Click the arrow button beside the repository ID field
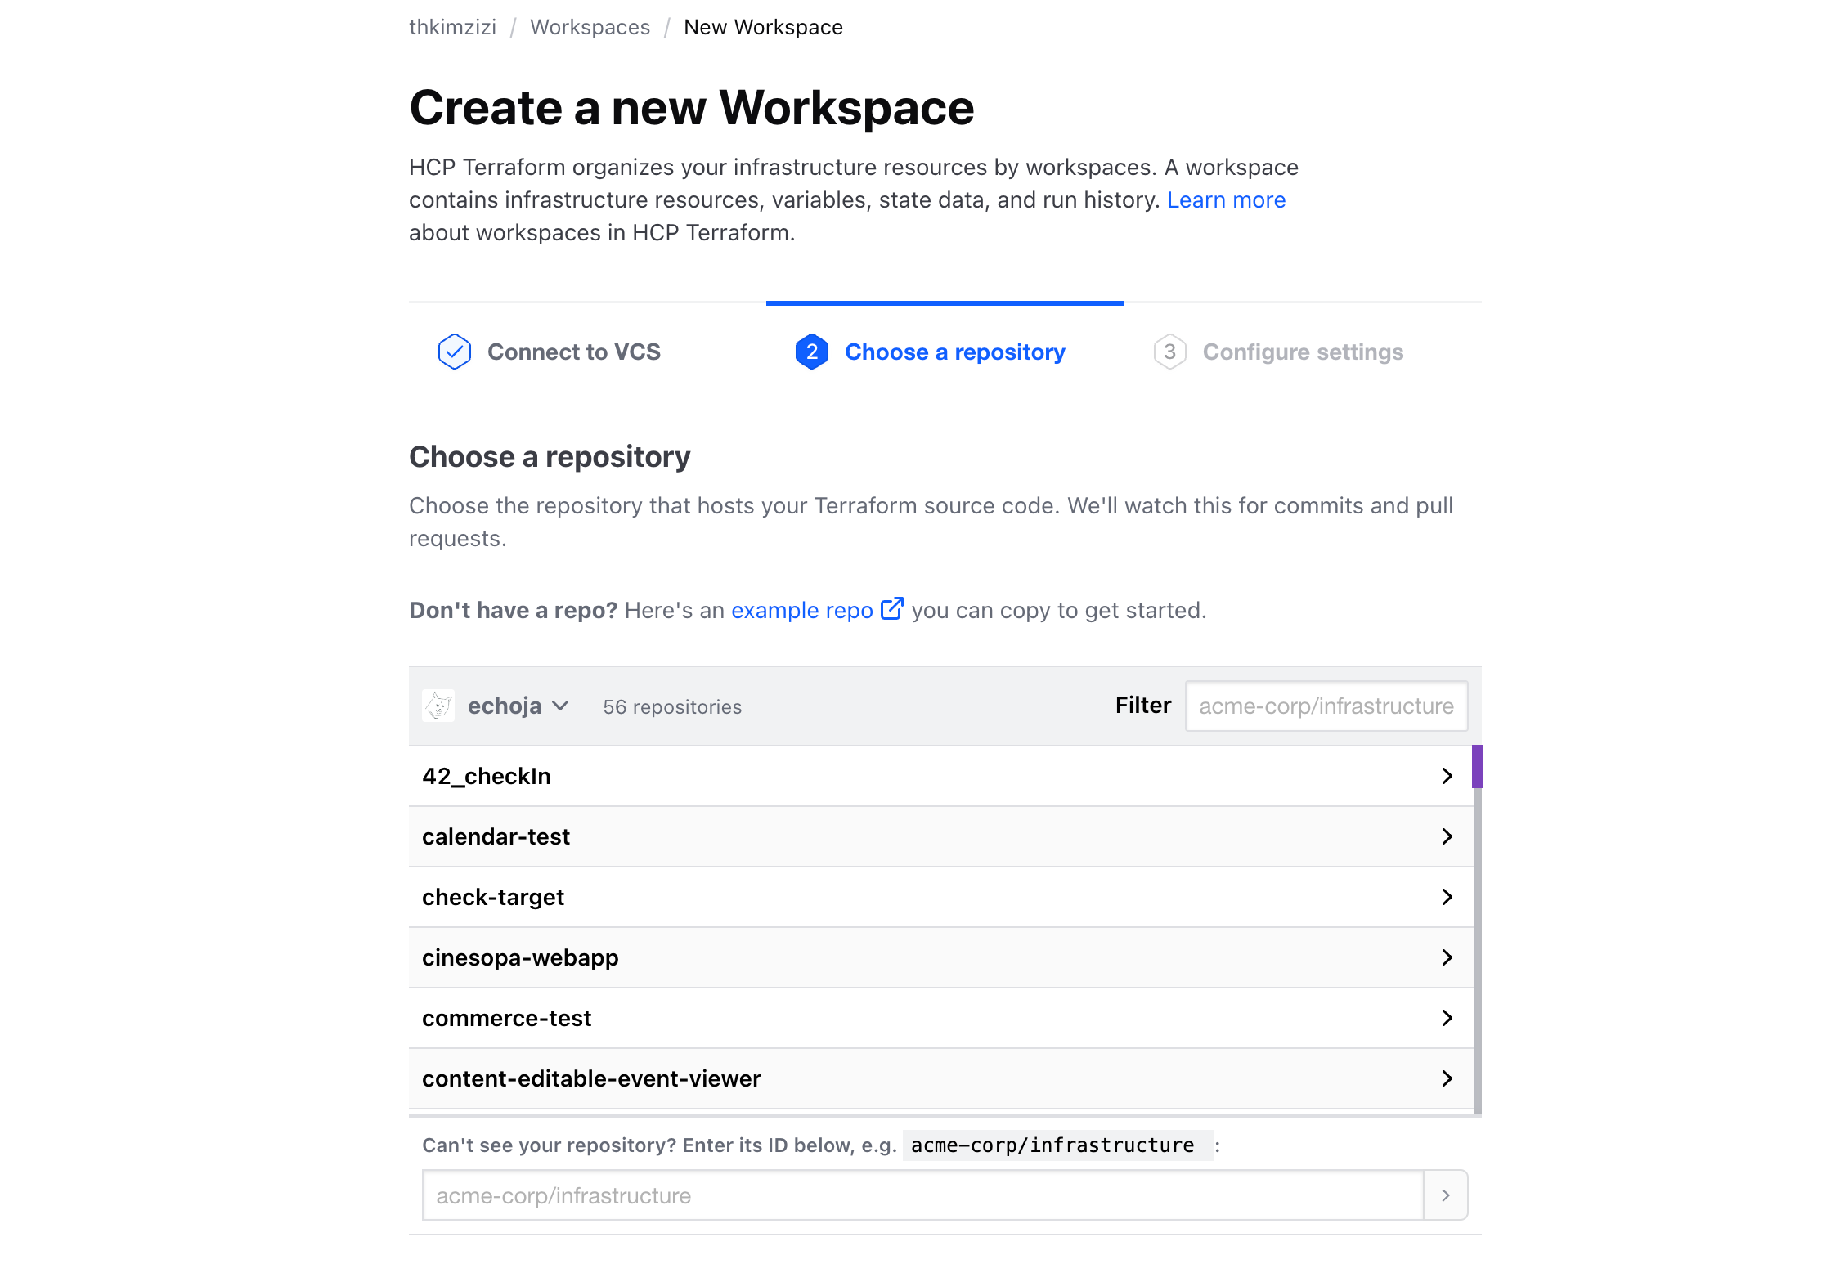 coord(1445,1195)
